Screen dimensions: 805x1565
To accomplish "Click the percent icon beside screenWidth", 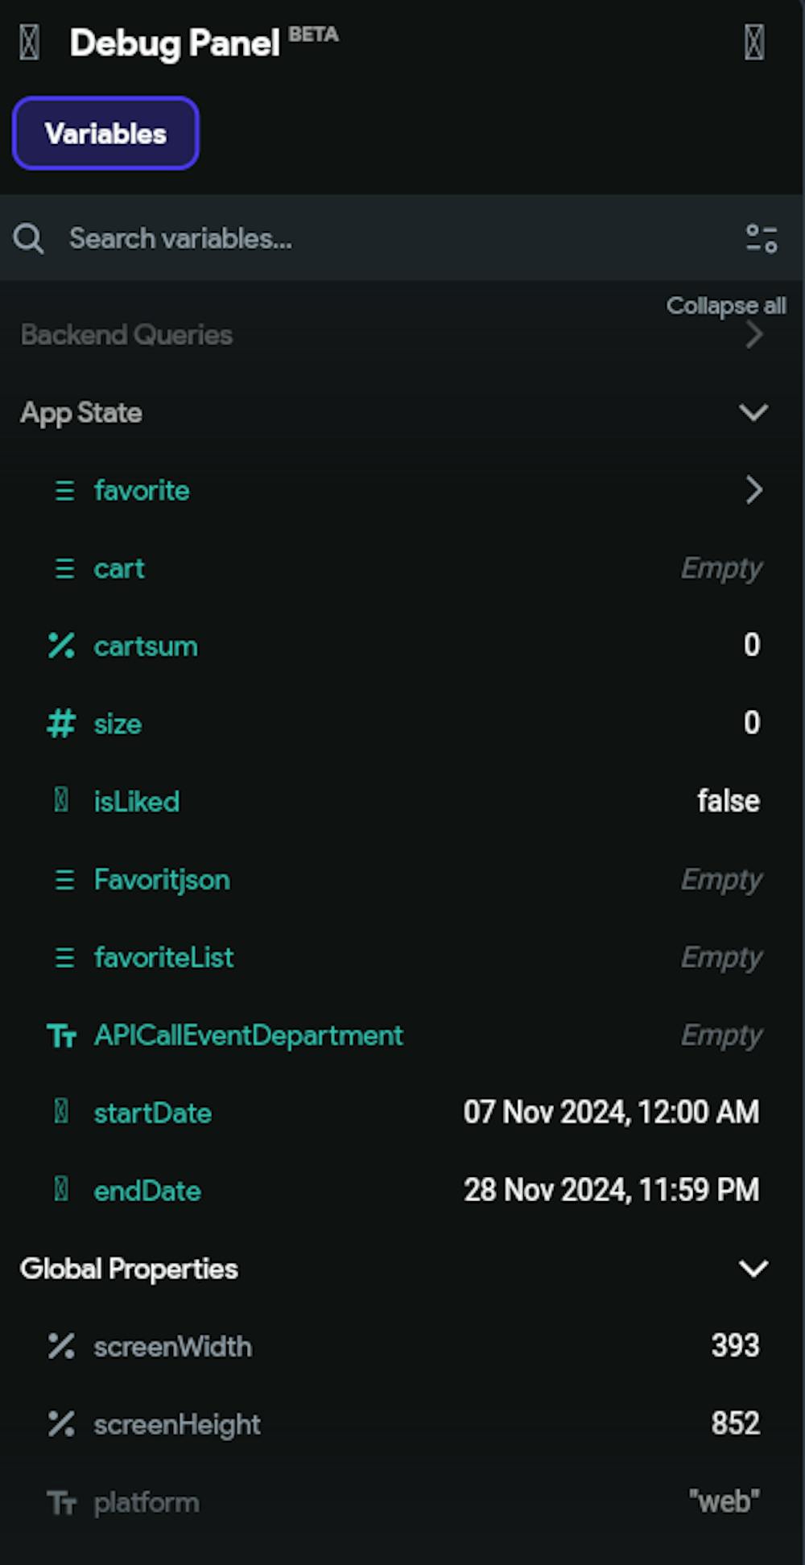I will 61,1346.
